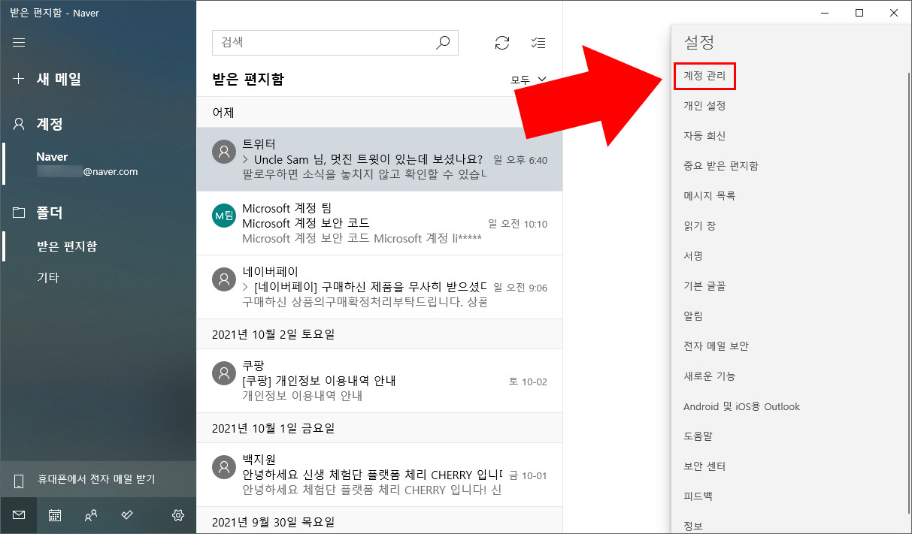Enter selection mode checklist icon
This screenshot has height=534, width=912.
pos(538,43)
